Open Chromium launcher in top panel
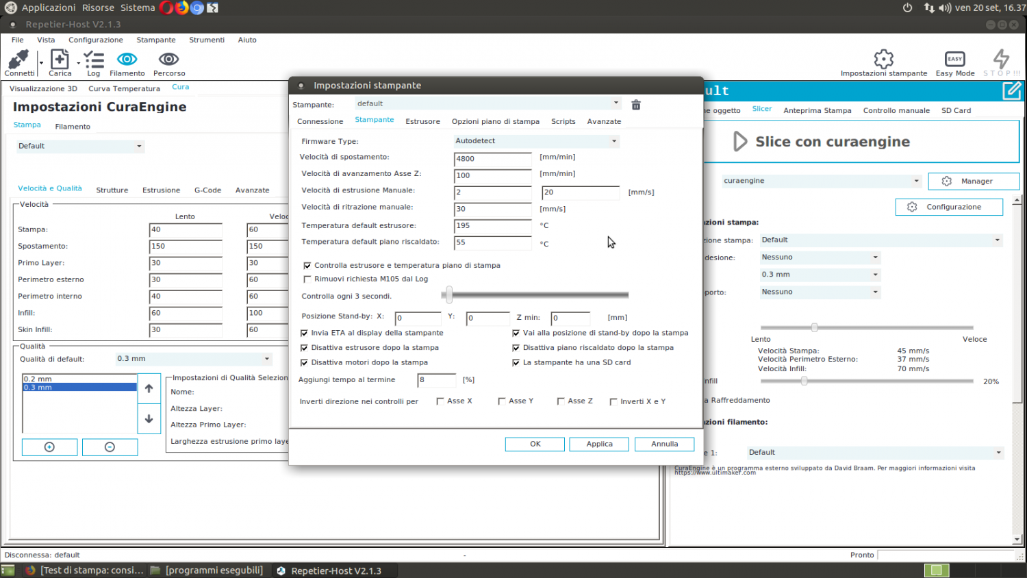Viewport: 1027px width, 578px height. [197, 8]
